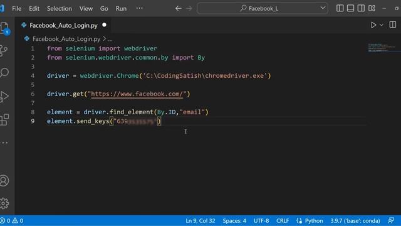Open the Run menu
Screen dimensions: 401x226
pos(121,8)
